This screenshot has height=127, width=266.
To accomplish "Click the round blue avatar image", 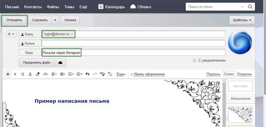I will pyautogui.click(x=240, y=42).
